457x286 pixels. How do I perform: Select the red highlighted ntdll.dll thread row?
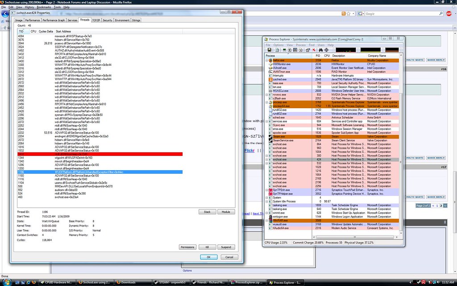100,154
